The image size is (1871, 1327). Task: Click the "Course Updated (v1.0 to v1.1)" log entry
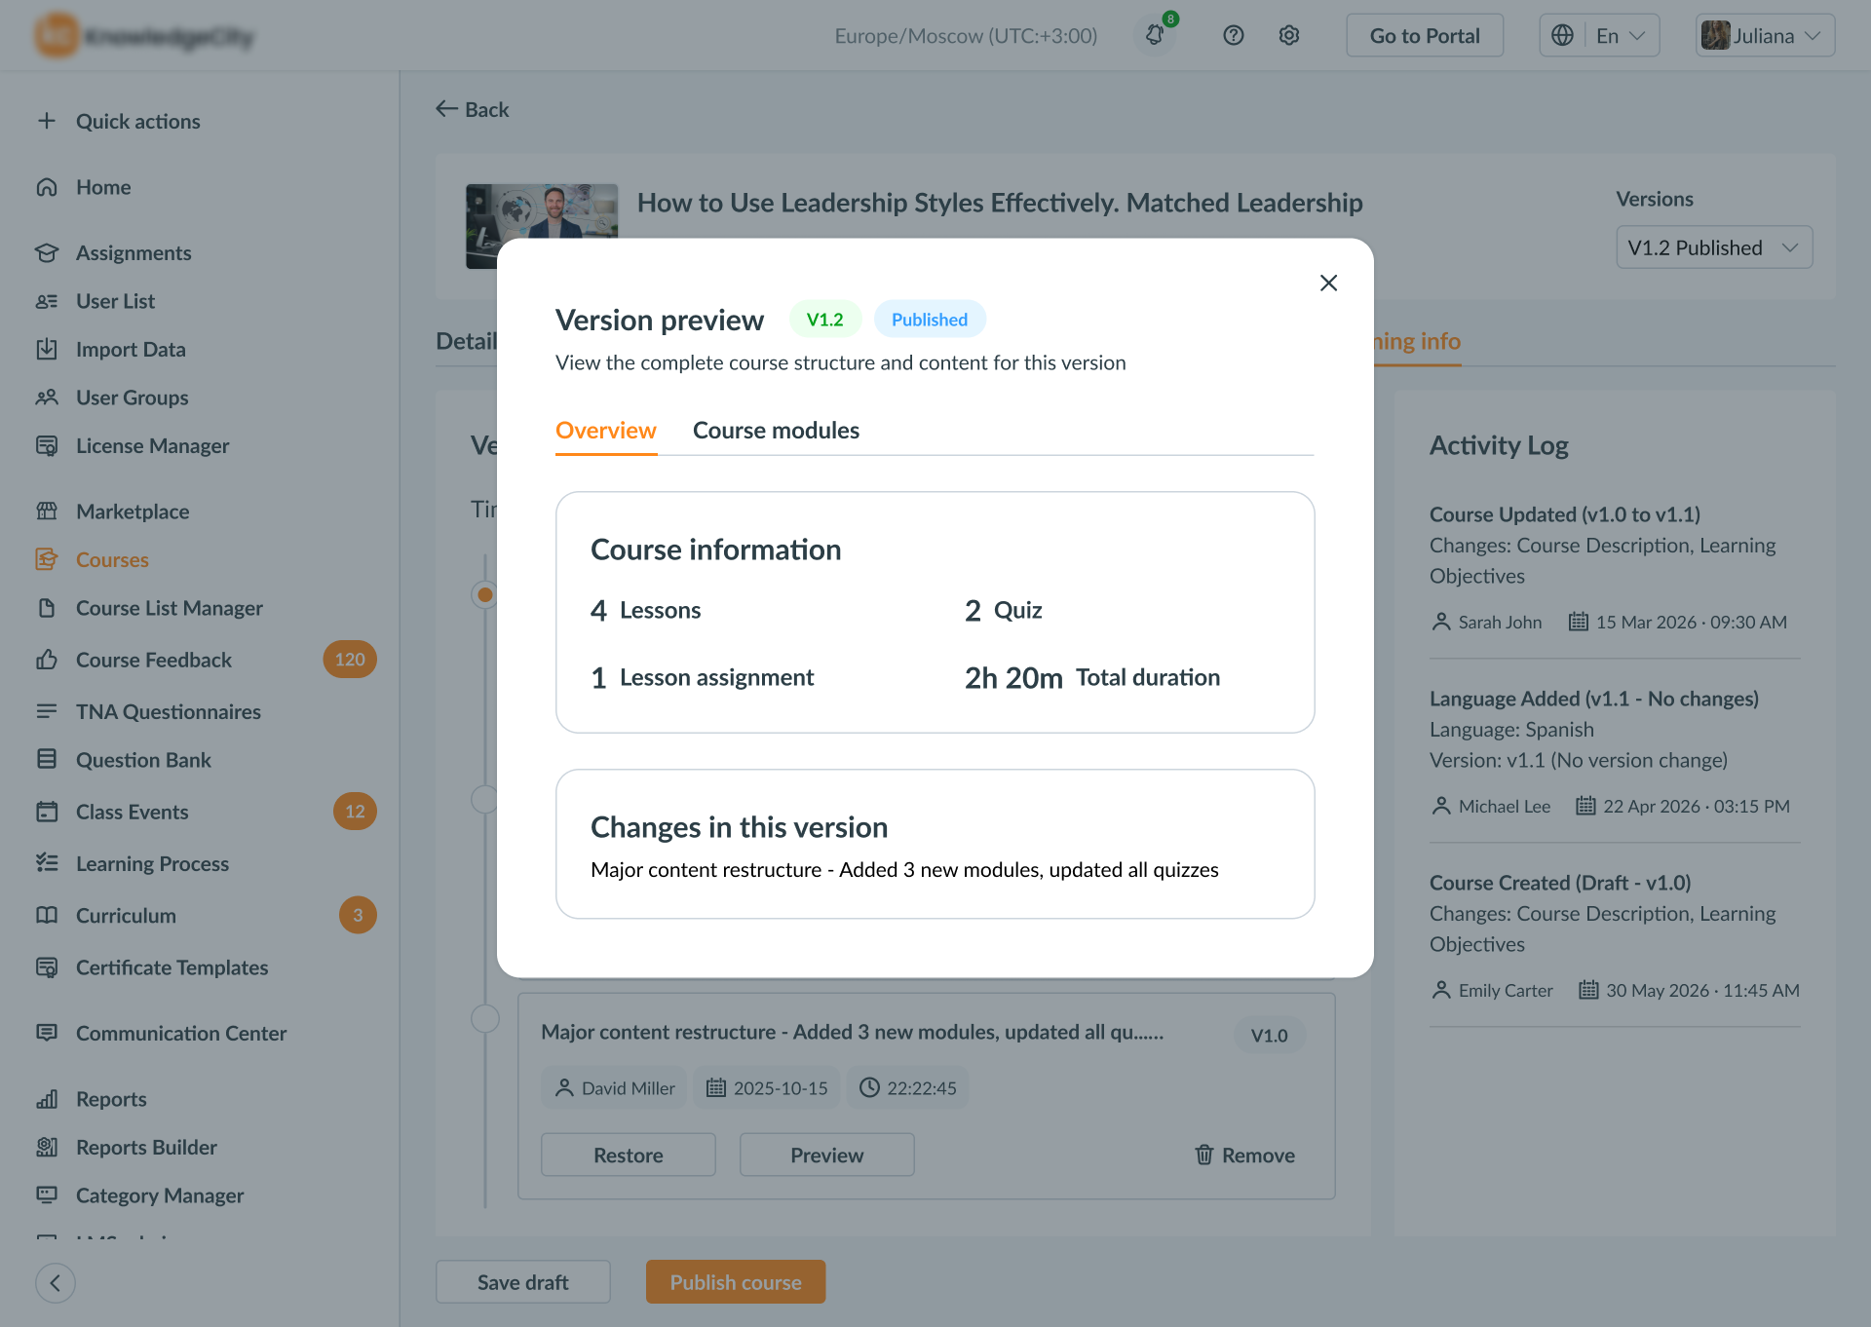1565,514
